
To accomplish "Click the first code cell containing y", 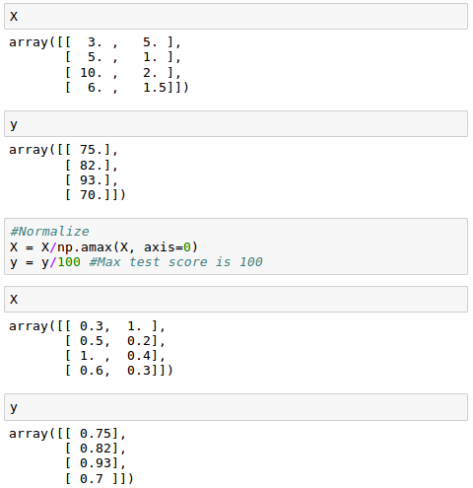I will (x=236, y=124).
